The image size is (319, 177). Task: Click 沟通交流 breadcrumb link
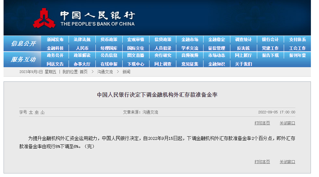coord(105,72)
